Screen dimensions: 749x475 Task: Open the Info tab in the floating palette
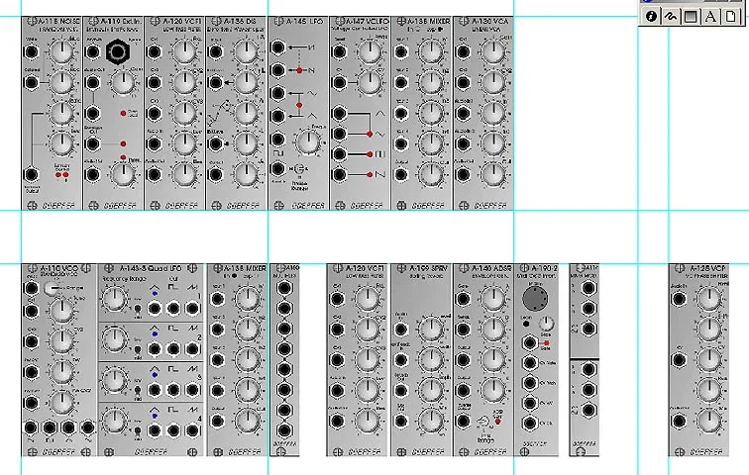[650, 17]
